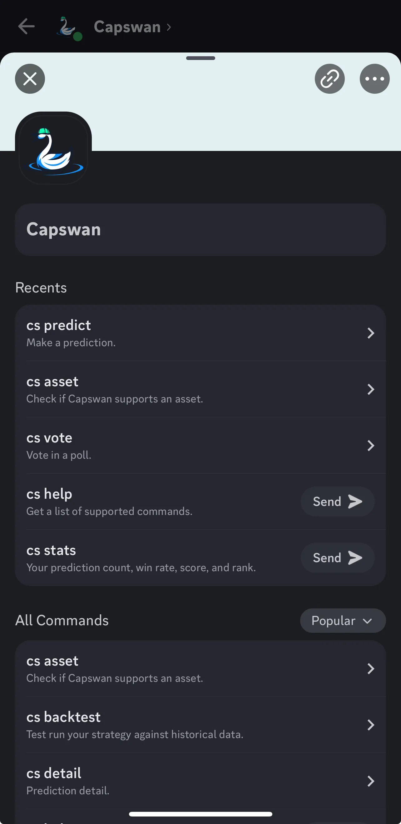Open the cs detail command row
Image resolution: width=401 pixels, height=824 pixels.
coord(200,781)
